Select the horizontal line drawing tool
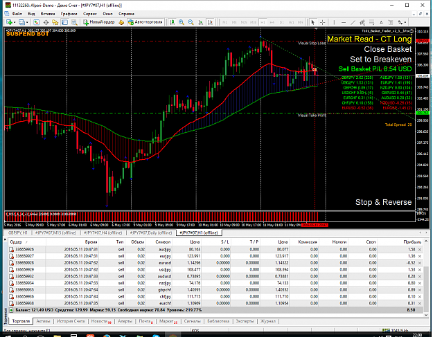The height and width of the screenshot is (337, 433). point(344,22)
